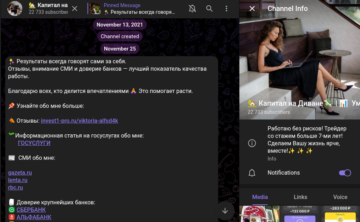
Task: Click the X next to channel title
Action: [74, 8]
